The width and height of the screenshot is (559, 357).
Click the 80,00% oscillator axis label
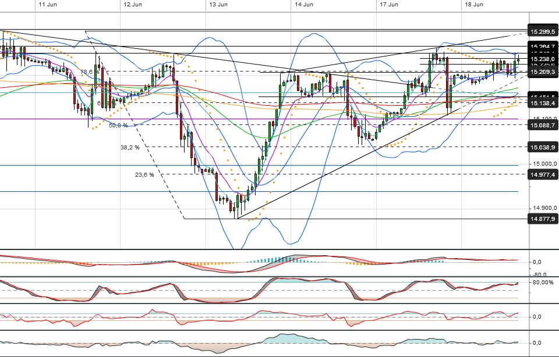click(543, 282)
